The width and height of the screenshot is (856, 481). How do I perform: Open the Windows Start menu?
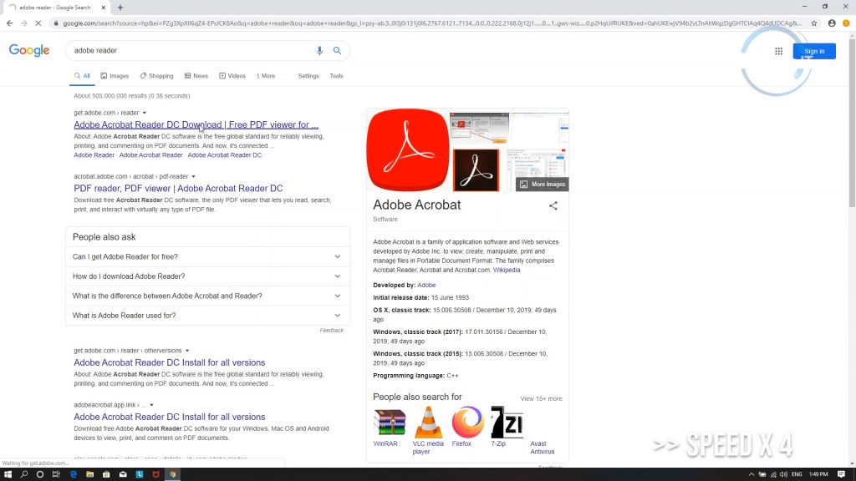pyautogui.click(x=8, y=474)
